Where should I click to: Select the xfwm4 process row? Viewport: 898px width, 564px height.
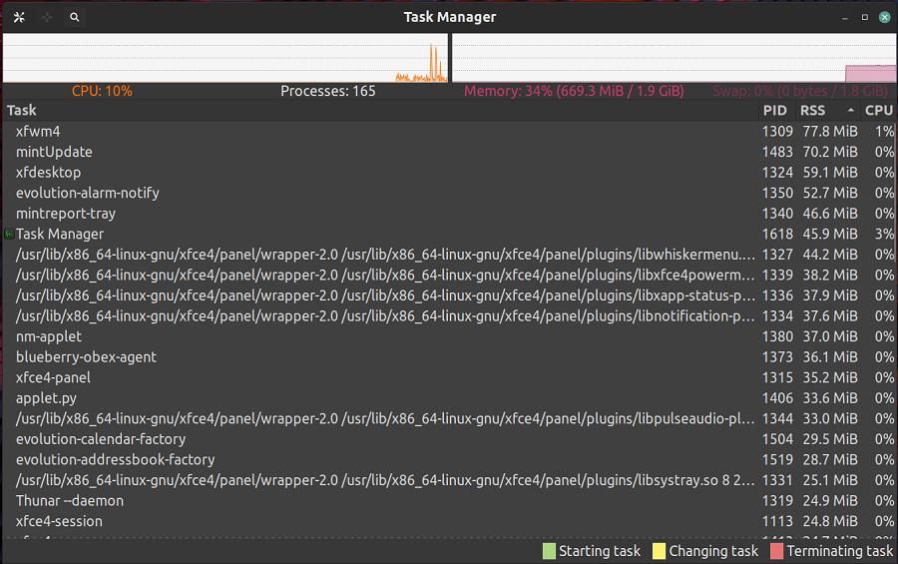pyautogui.click(x=449, y=131)
